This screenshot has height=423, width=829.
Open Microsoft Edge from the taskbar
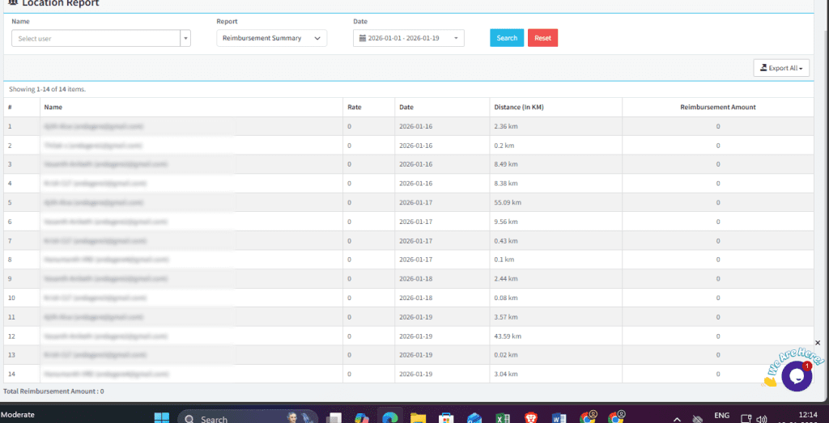pyautogui.click(x=389, y=418)
